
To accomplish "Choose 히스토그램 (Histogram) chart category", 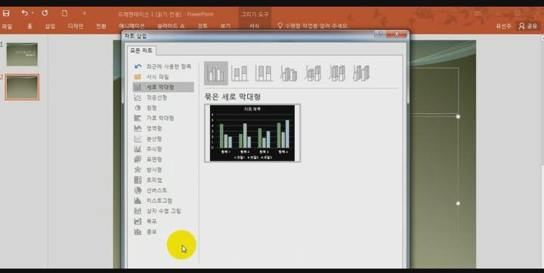I will coord(163,201).
